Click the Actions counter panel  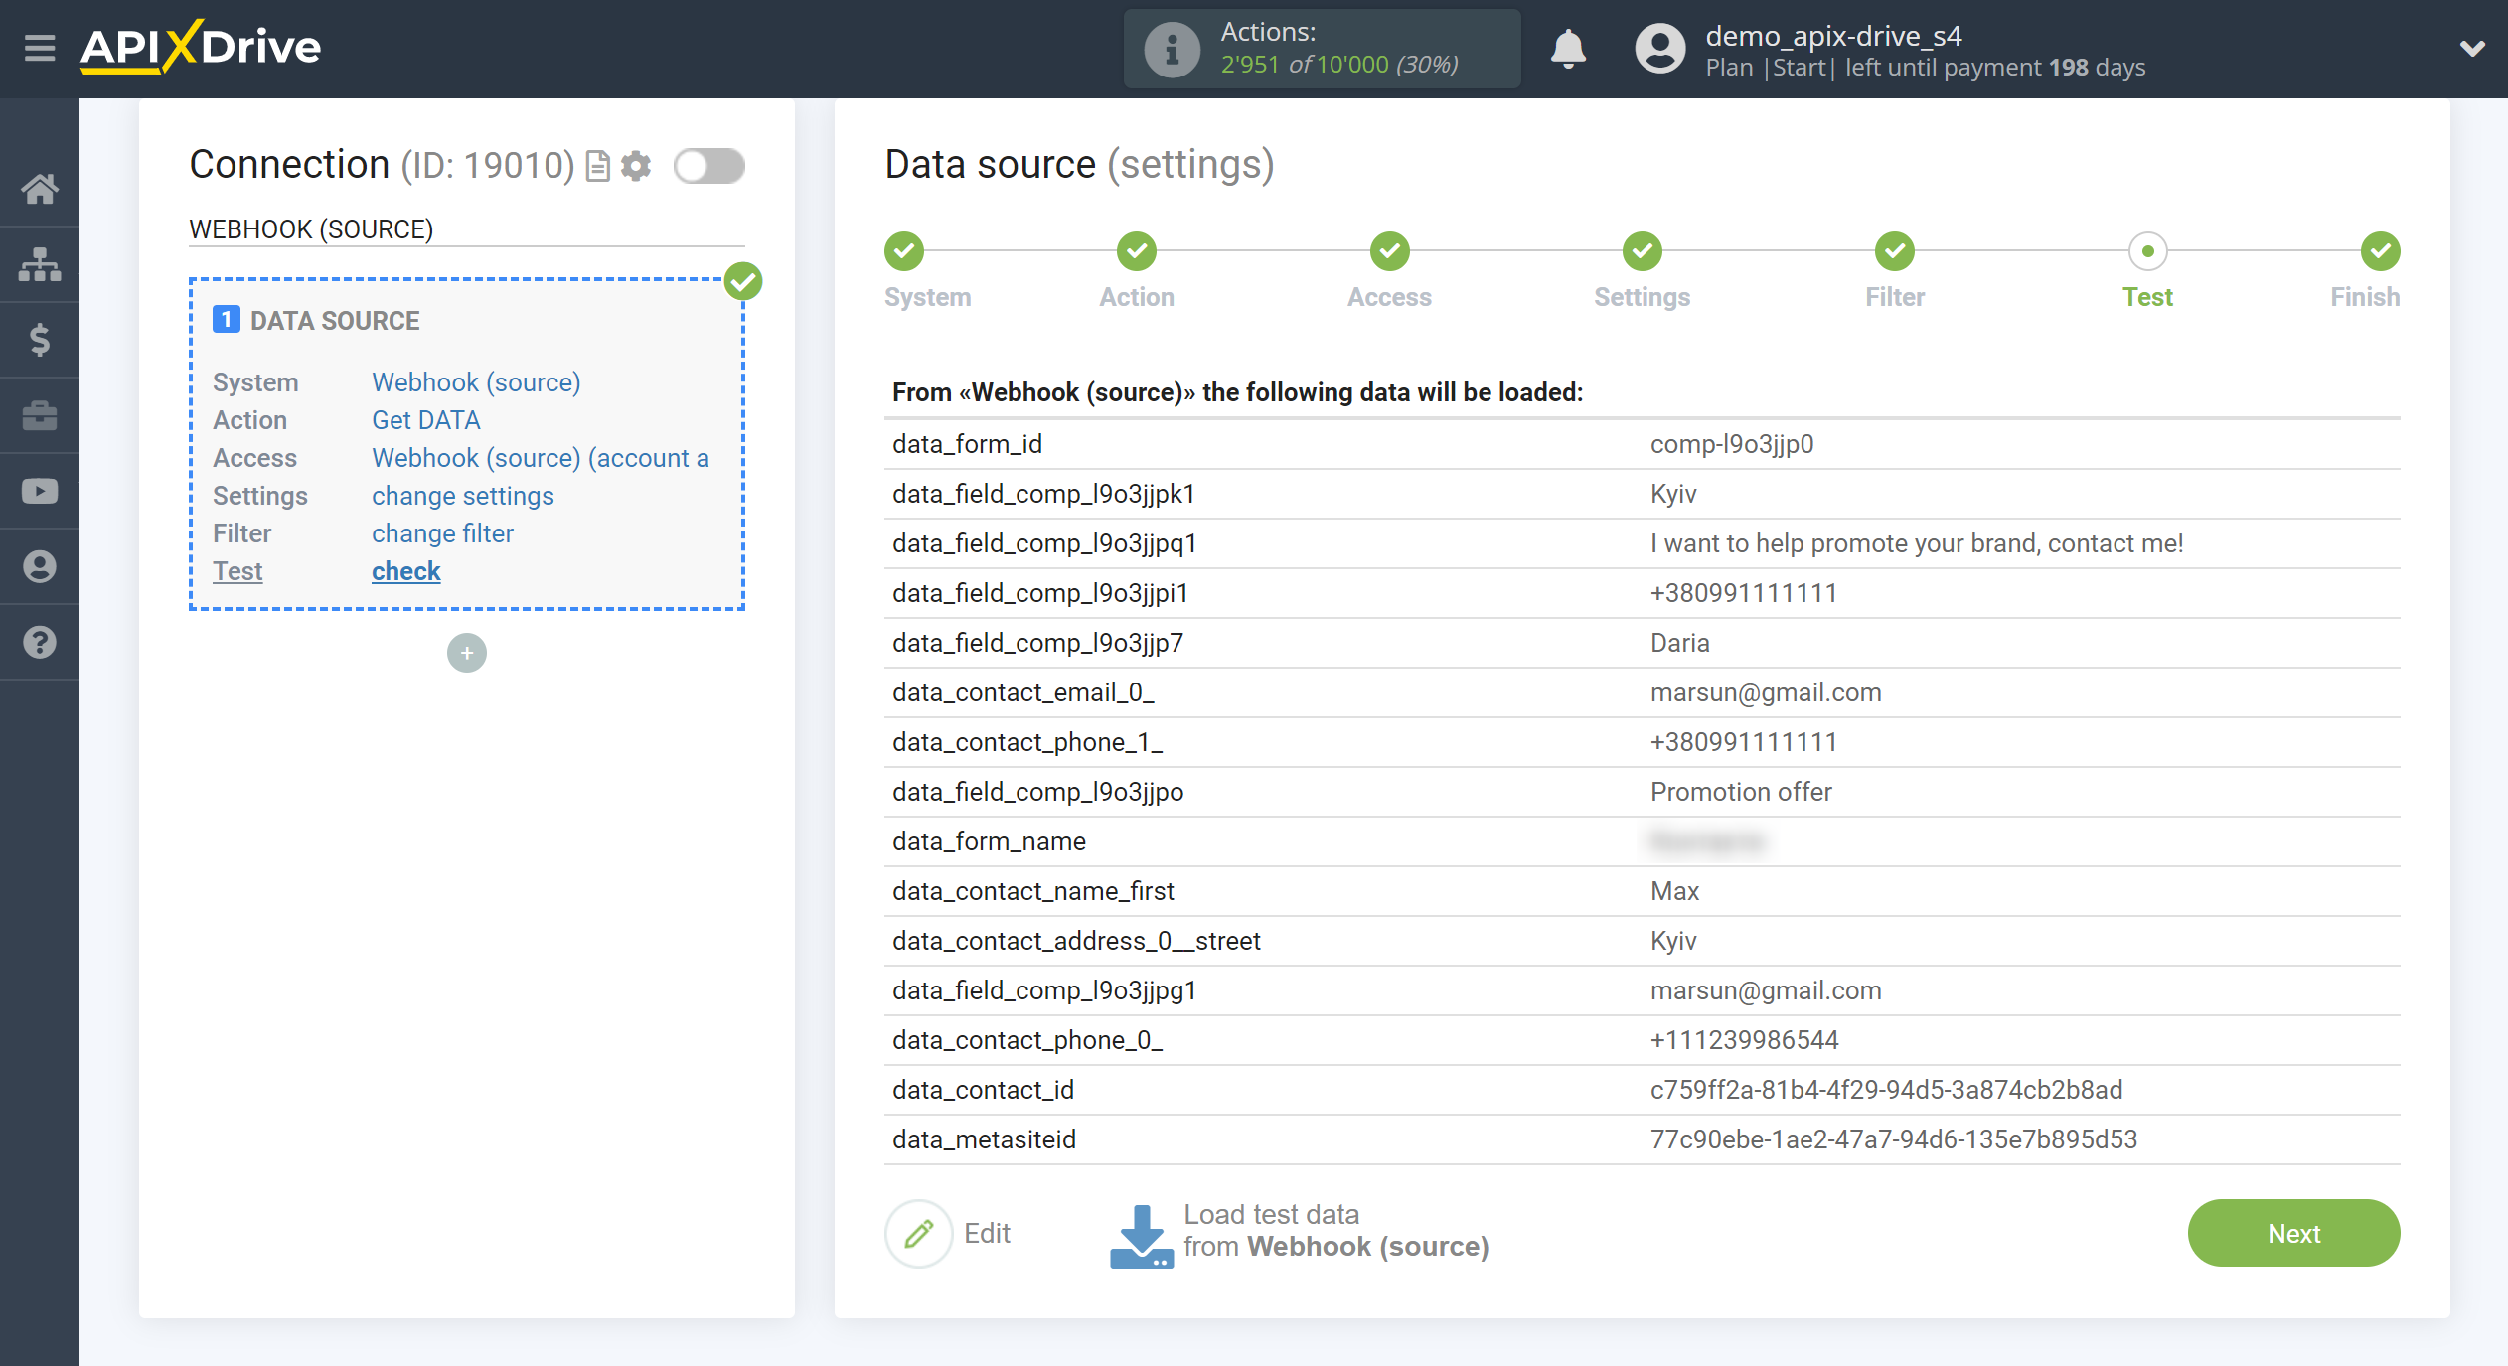[1322, 49]
